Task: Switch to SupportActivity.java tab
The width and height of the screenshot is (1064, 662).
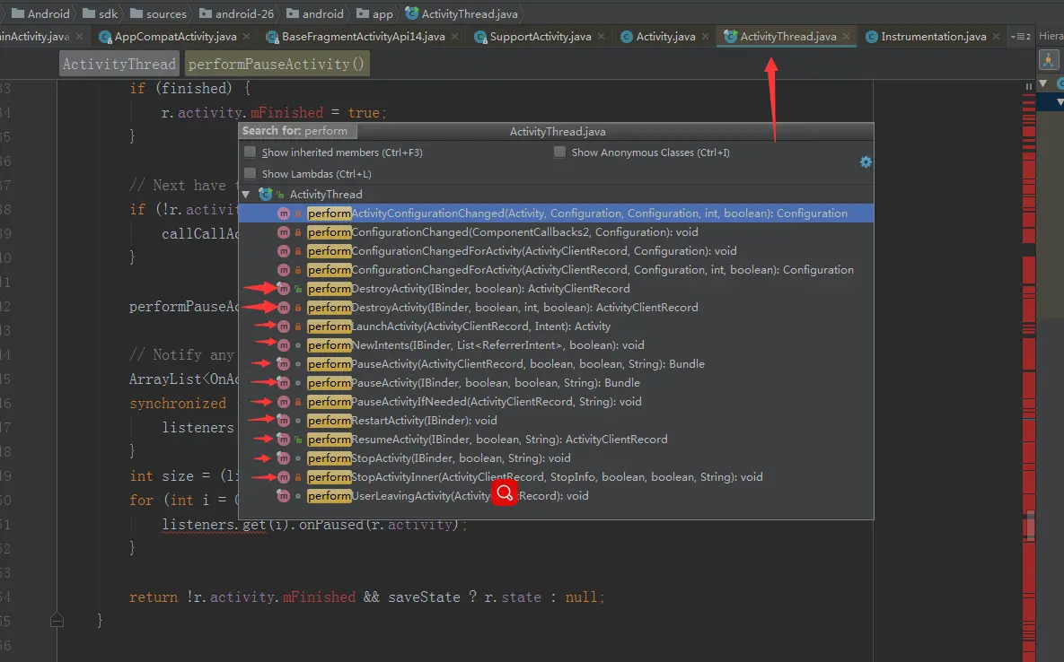Action: coord(541,37)
